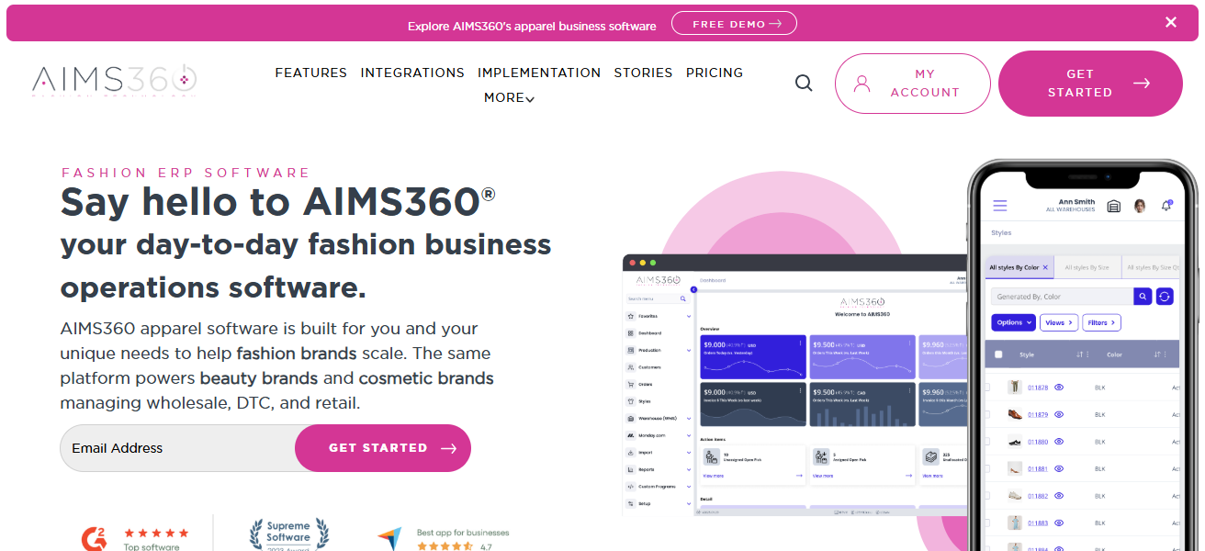Click the GET STARTED button in the header
Viewport: 1205px width, 551px height.
(1090, 84)
